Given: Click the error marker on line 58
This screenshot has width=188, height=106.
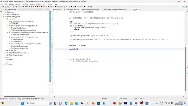Looking at the screenshot, I should (x=50, y=49).
